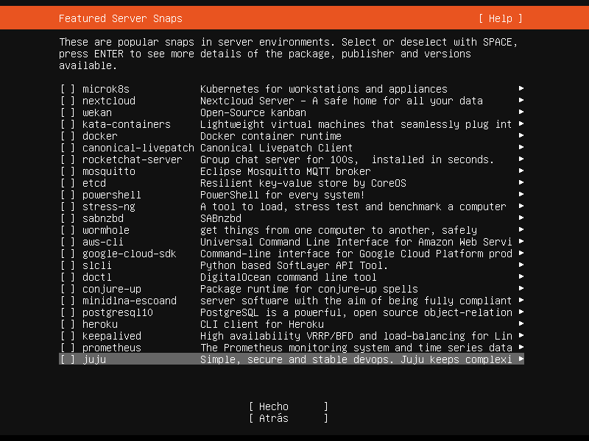Select the keepalived snap name
The width and height of the screenshot is (589, 441).
tap(112, 336)
